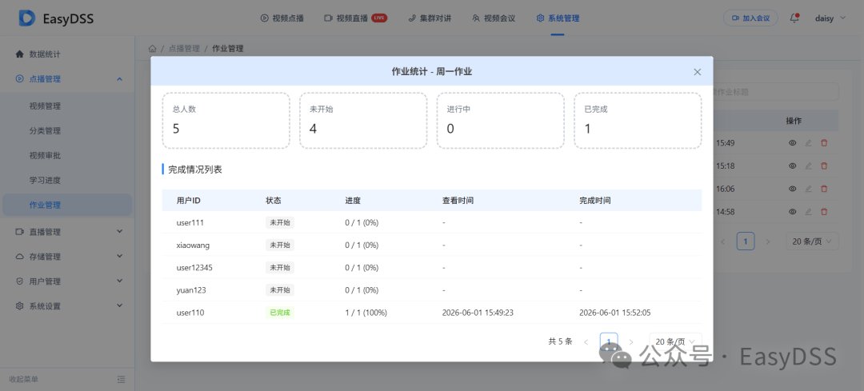
Task: Expand the 系统设置 sidebar group
Action: tap(67, 305)
